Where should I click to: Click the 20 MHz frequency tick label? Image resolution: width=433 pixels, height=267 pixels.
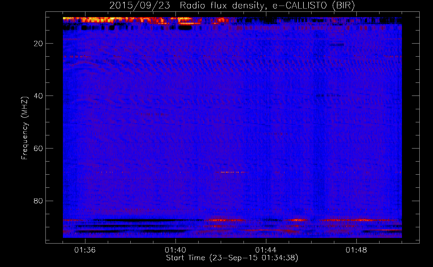pyautogui.click(x=39, y=44)
